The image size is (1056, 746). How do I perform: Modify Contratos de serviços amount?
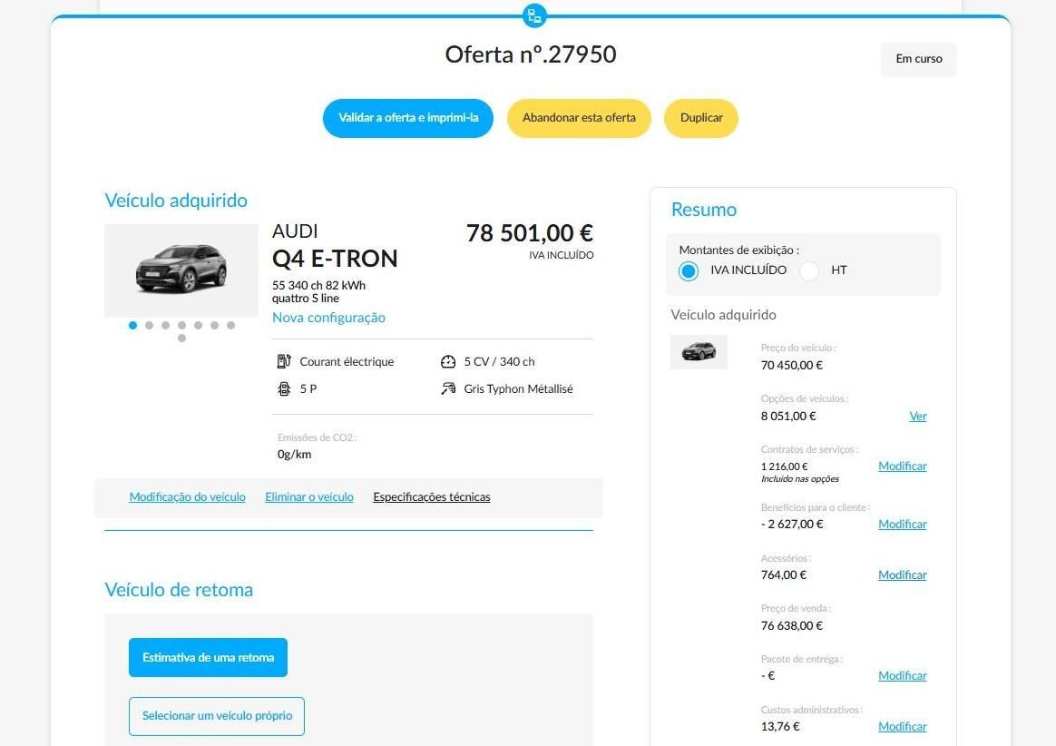pyautogui.click(x=903, y=466)
